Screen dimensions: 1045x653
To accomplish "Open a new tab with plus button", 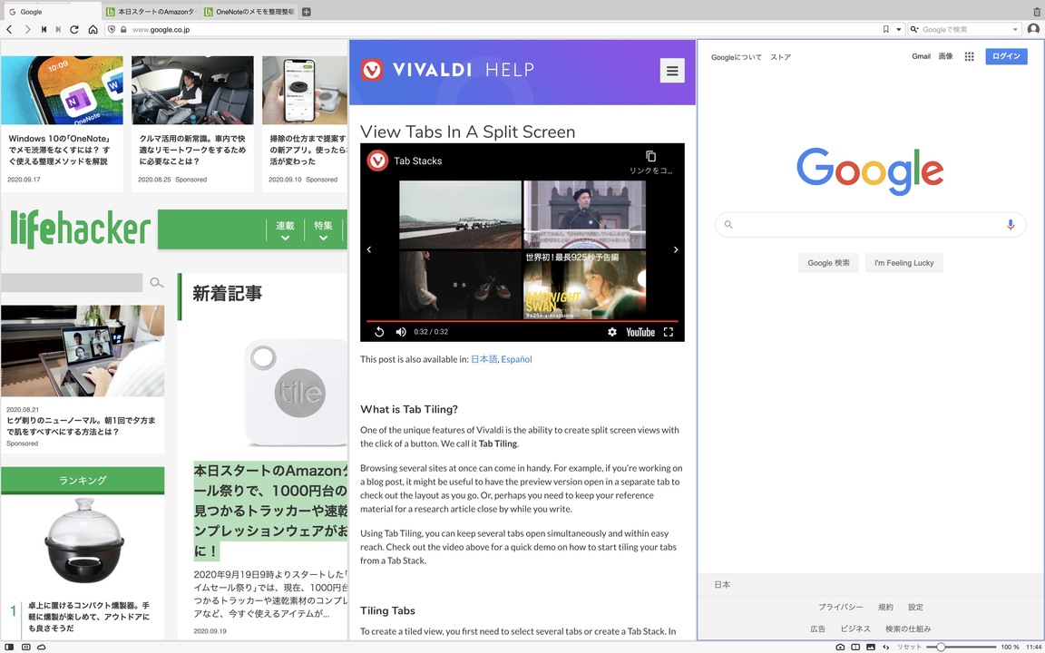I will (x=306, y=12).
